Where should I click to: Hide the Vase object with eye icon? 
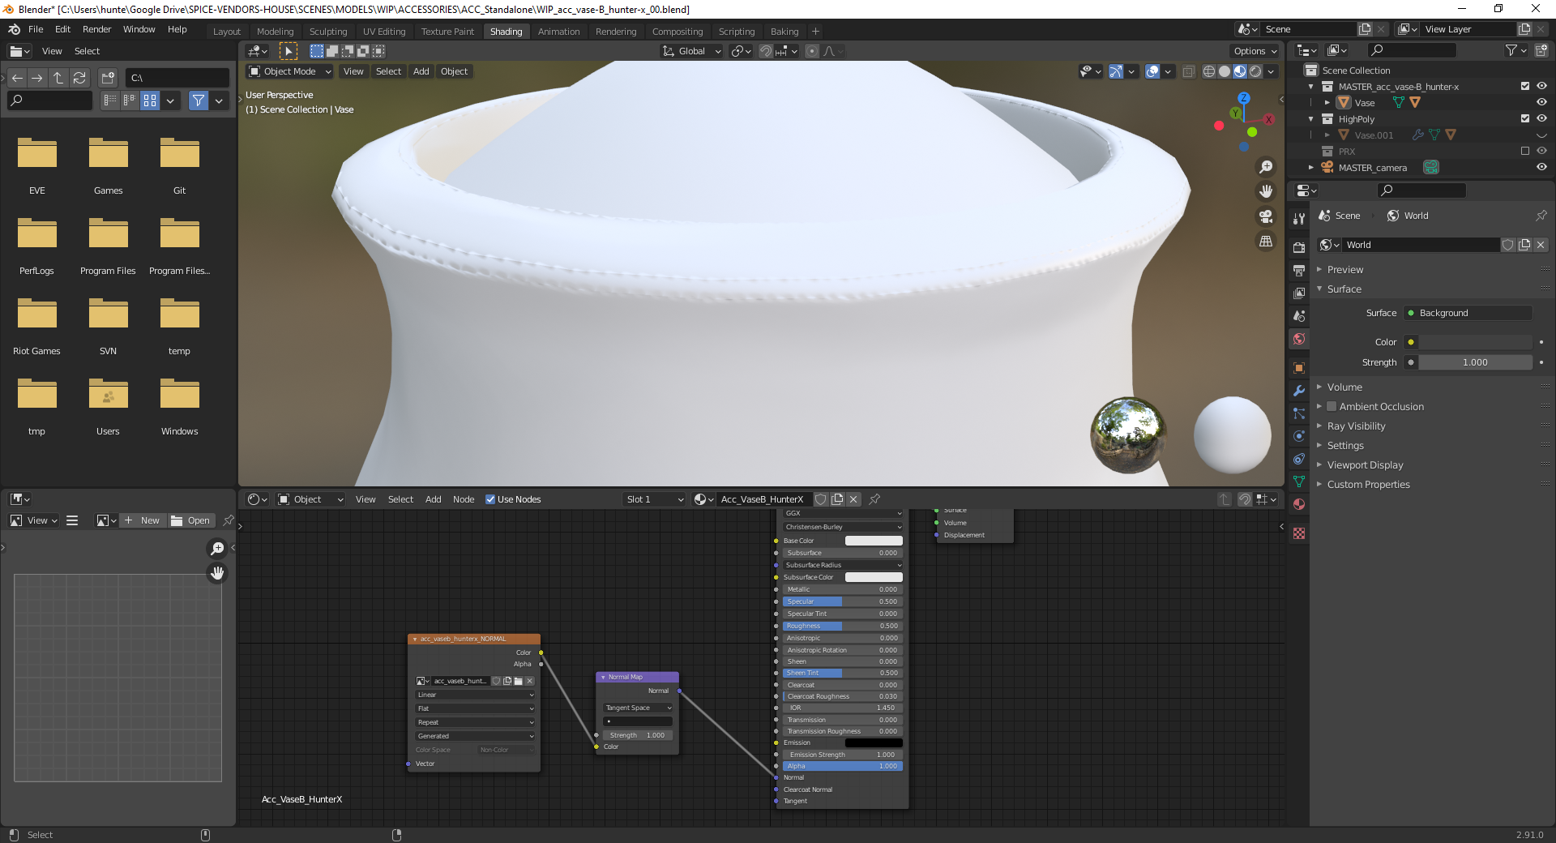pyautogui.click(x=1541, y=103)
